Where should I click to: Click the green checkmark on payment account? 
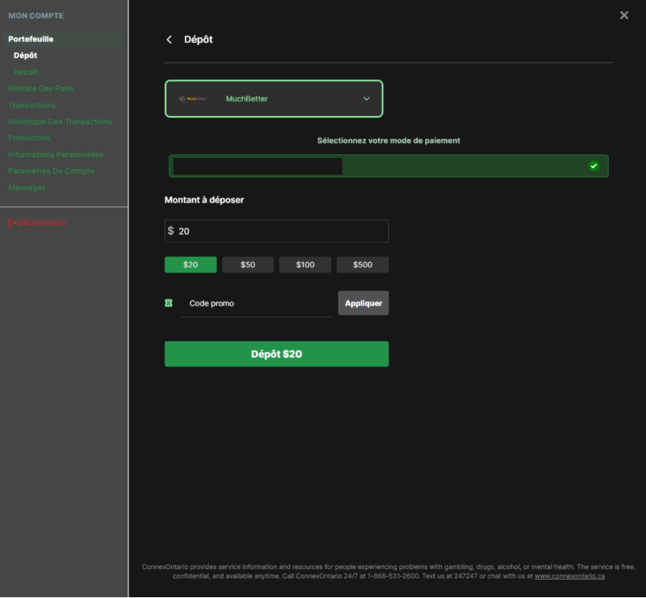tap(593, 166)
